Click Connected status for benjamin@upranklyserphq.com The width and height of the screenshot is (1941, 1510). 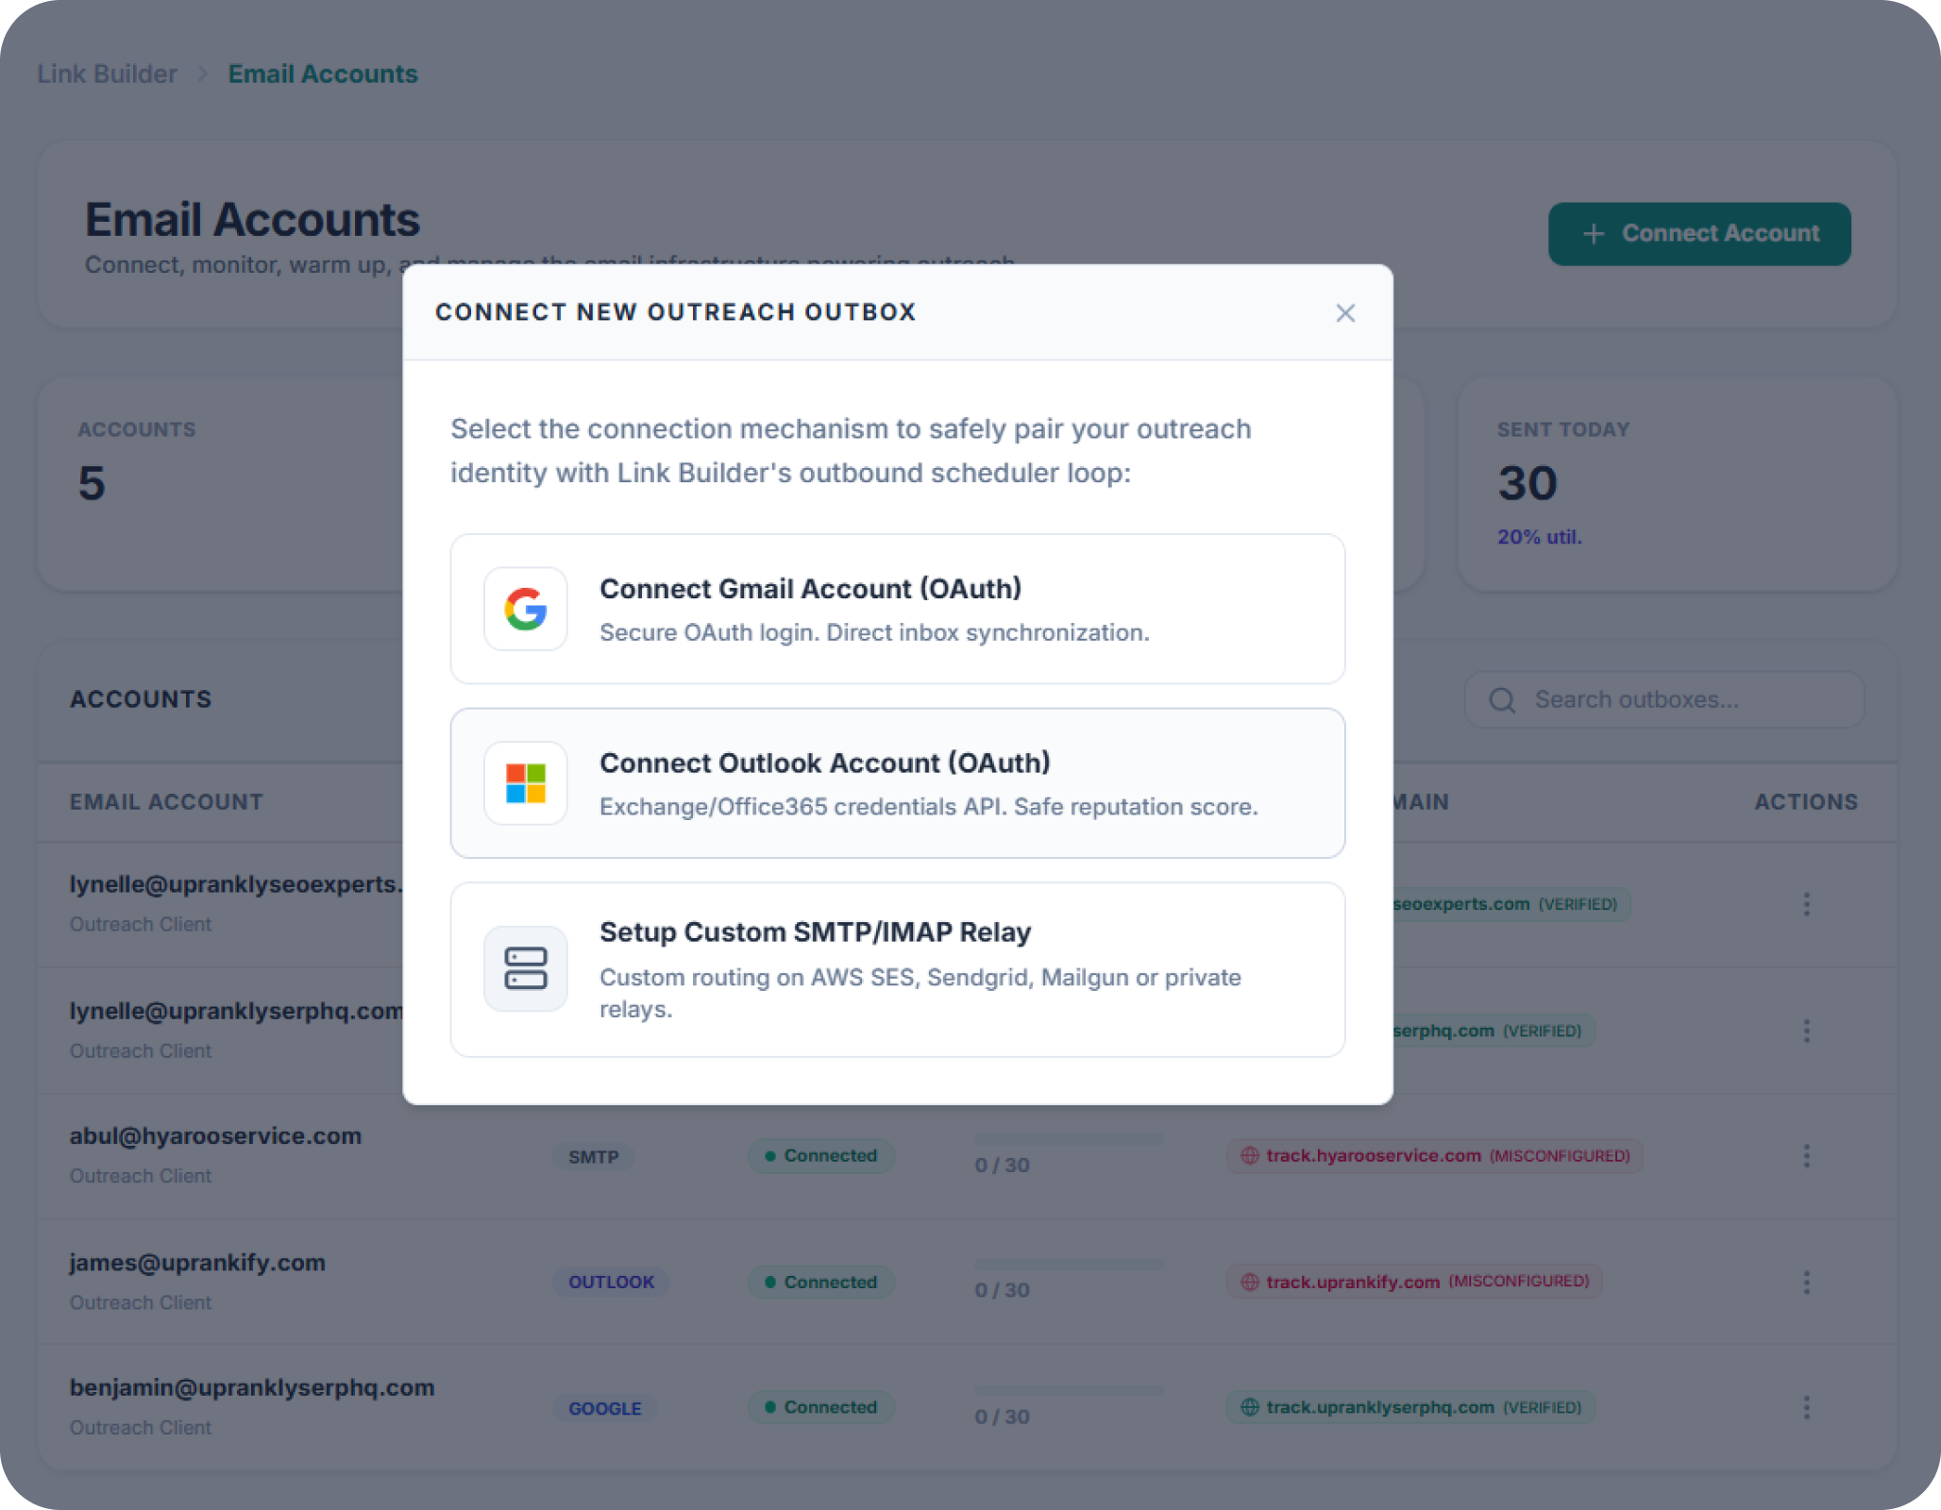pos(821,1407)
